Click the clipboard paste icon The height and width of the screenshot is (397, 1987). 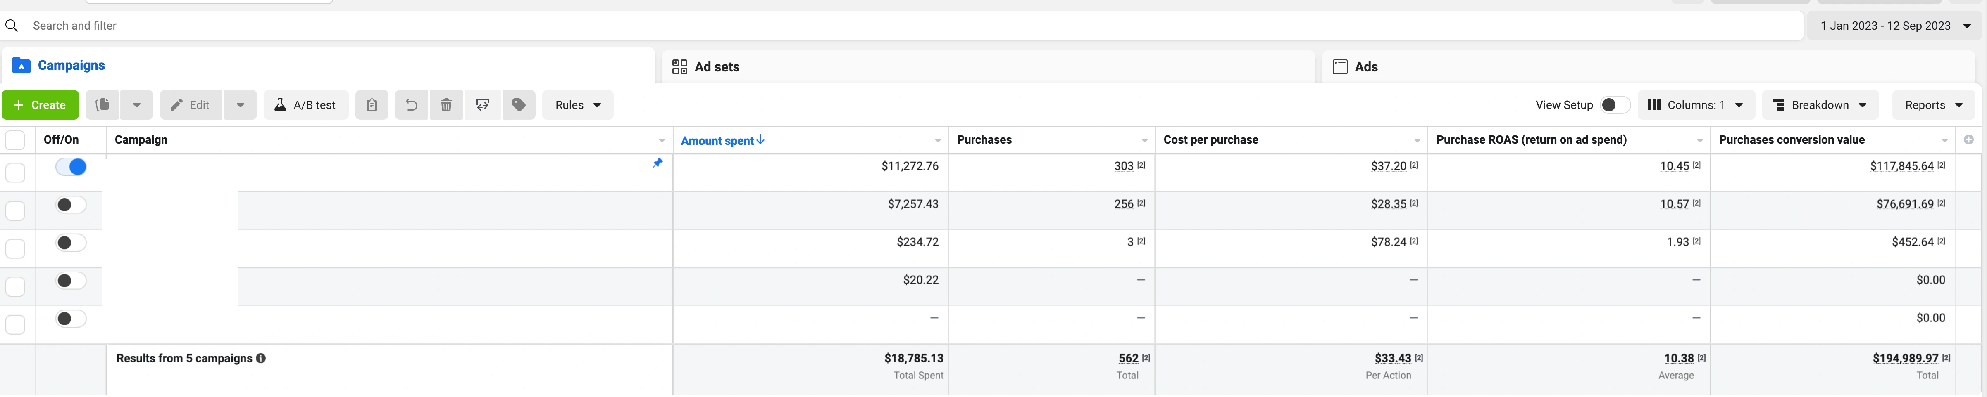tap(372, 105)
